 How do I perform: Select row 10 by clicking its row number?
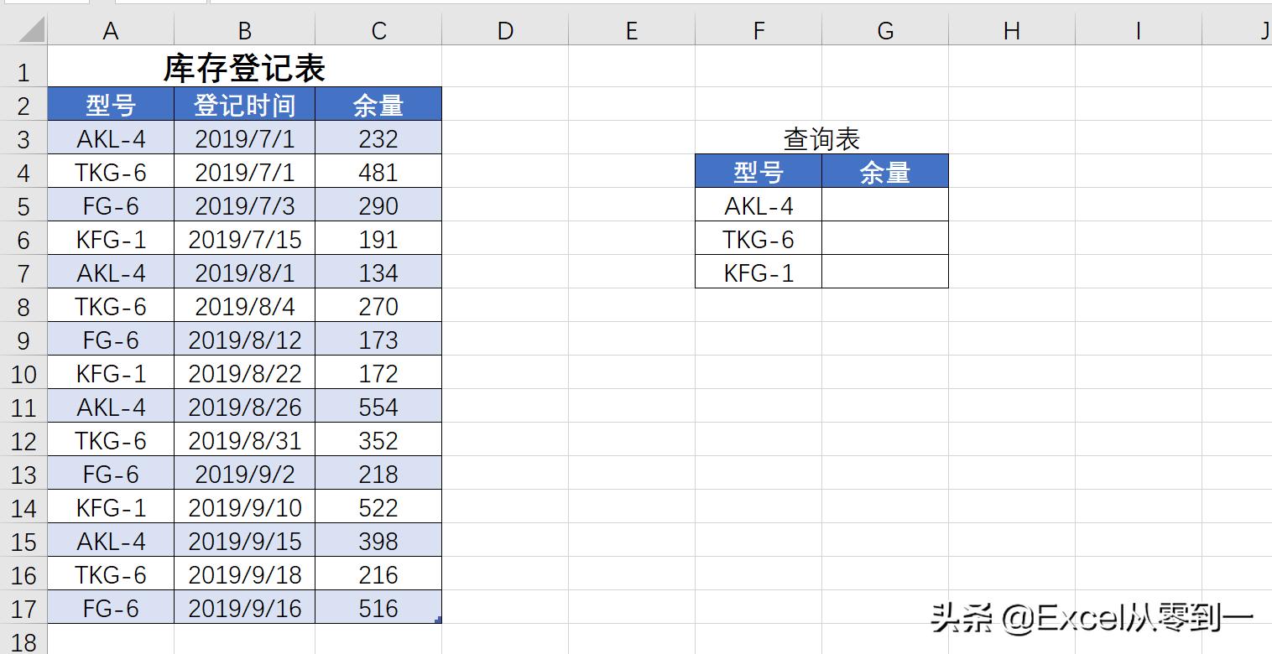tap(23, 372)
